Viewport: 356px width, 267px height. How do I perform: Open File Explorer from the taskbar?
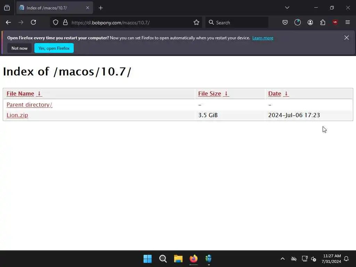(178, 259)
